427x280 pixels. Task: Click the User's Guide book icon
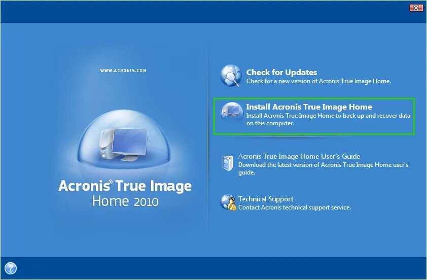coord(228,163)
